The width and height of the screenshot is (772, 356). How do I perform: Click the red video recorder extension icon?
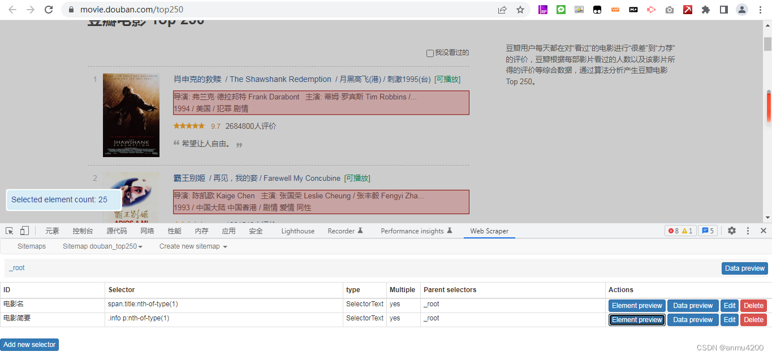coord(652,10)
